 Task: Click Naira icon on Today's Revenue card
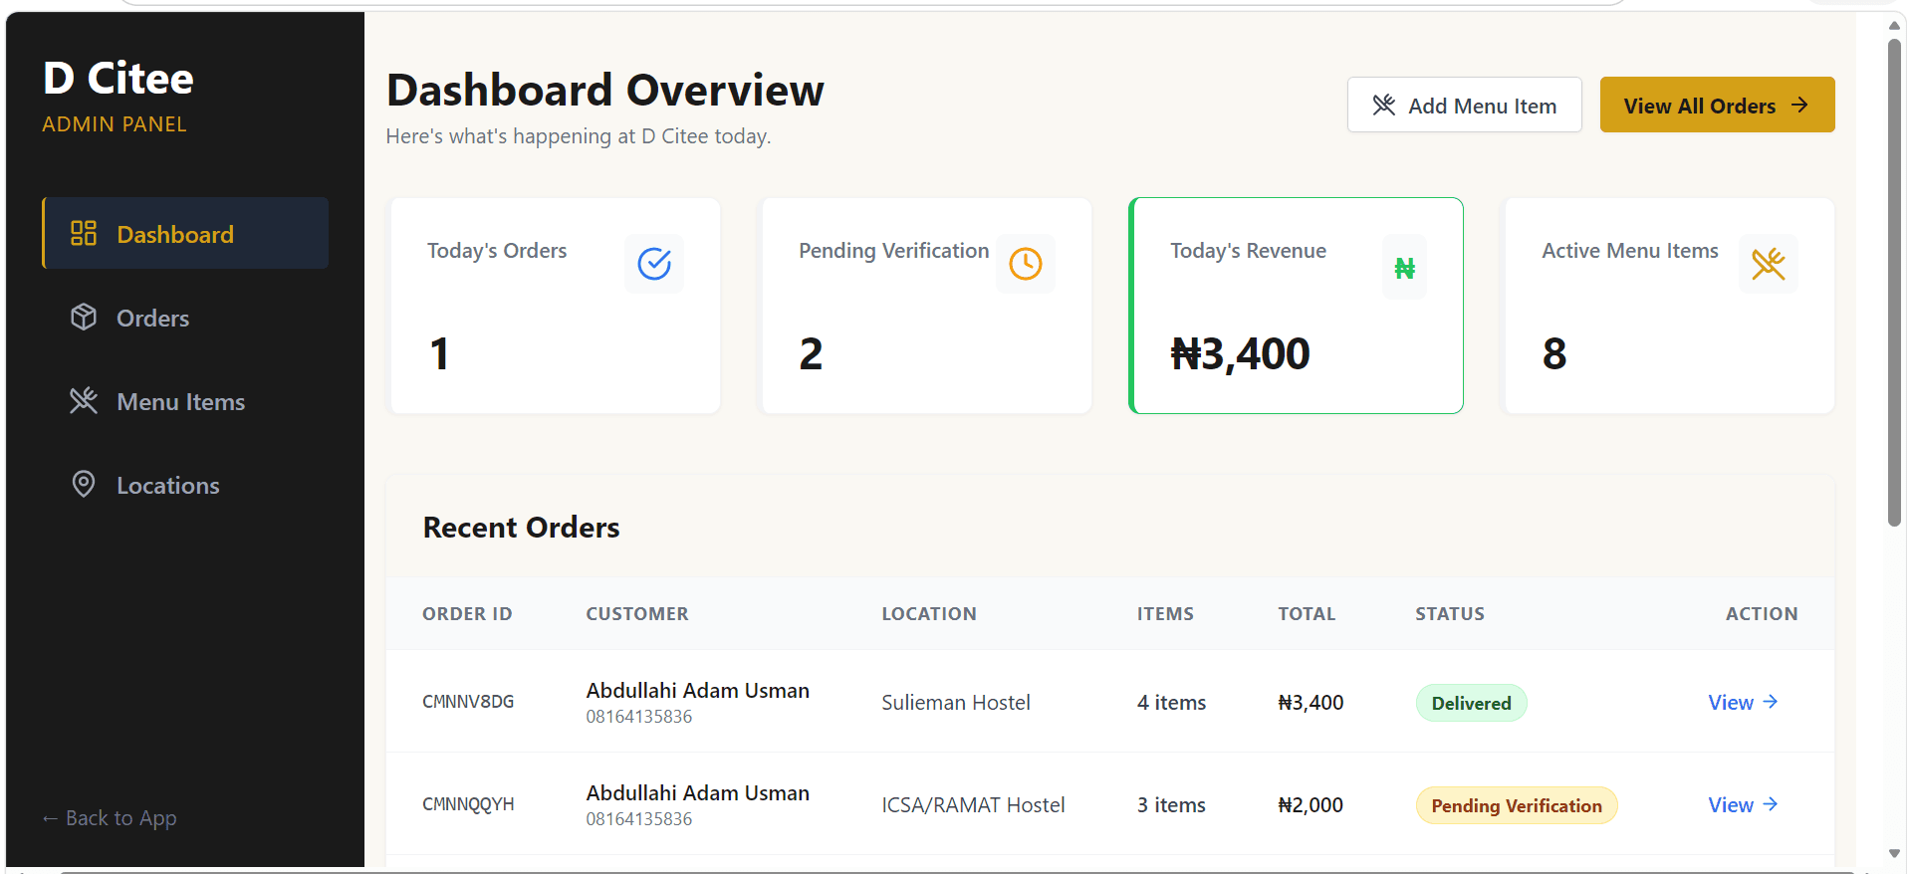click(1404, 267)
